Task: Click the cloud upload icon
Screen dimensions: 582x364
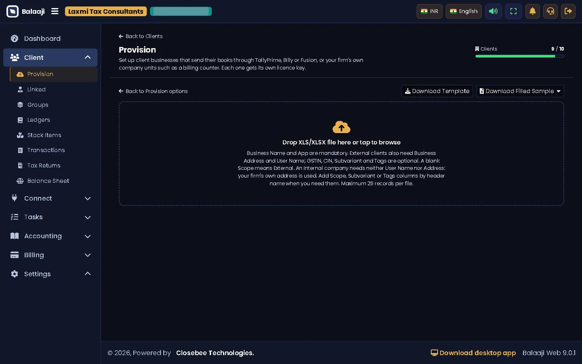Action: click(x=342, y=127)
